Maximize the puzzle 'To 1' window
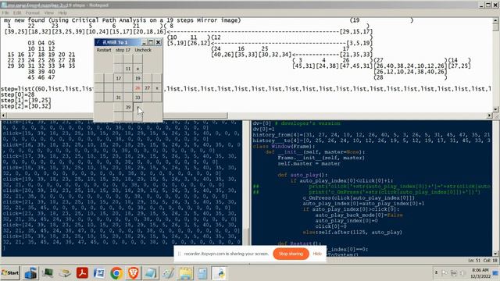 pyautogui.click(x=151, y=42)
